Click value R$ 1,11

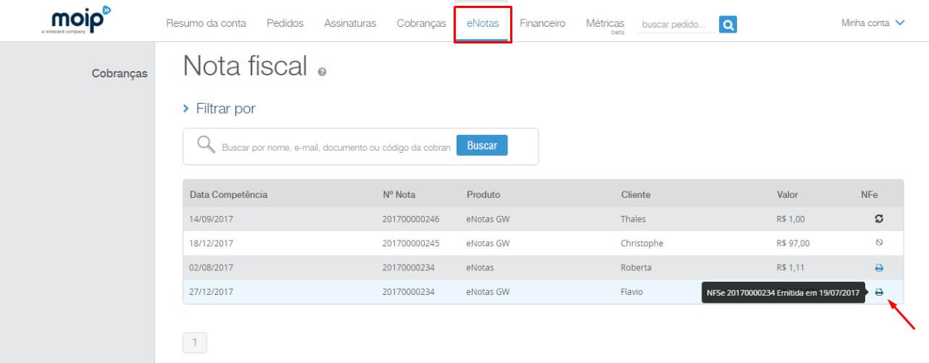[x=791, y=267]
